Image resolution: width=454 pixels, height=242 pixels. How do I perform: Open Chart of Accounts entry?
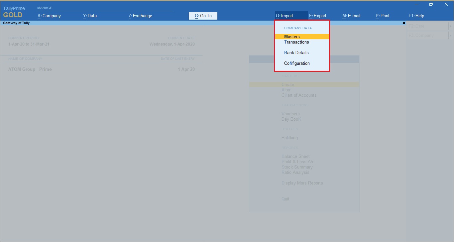(x=299, y=95)
